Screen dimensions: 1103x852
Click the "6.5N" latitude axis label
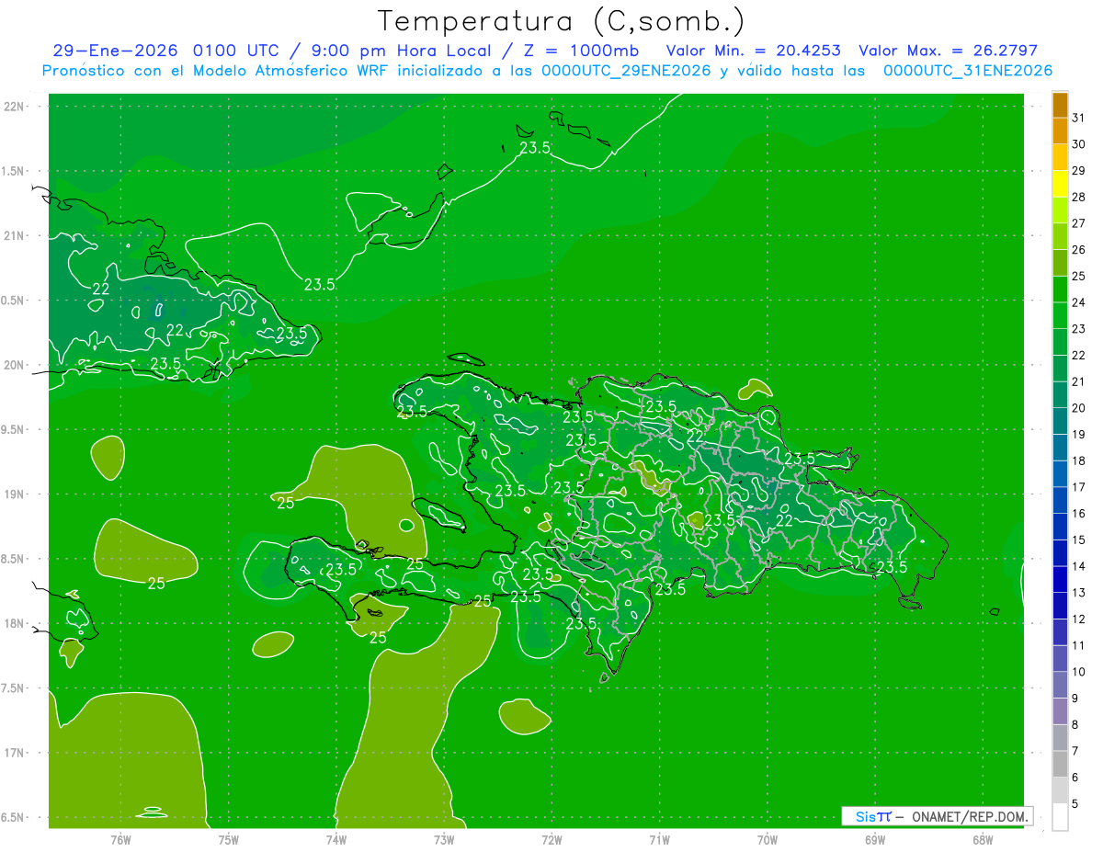point(15,817)
